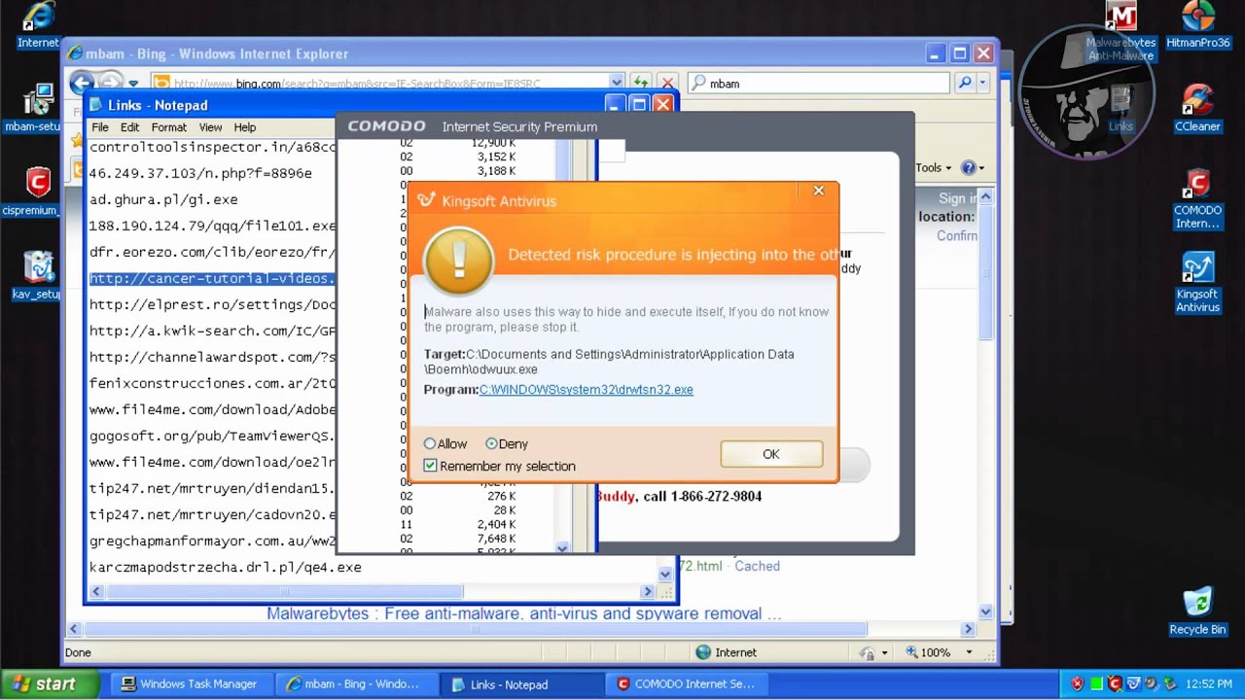Close the Kingsoft Antivirus alert dialog

tap(819, 191)
